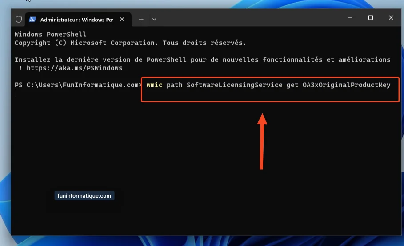
Task: Maximize the terminal window
Action: pos(371,17)
